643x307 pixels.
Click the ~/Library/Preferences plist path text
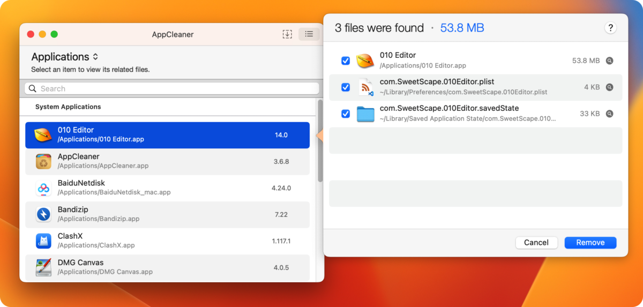click(x=463, y=92)
